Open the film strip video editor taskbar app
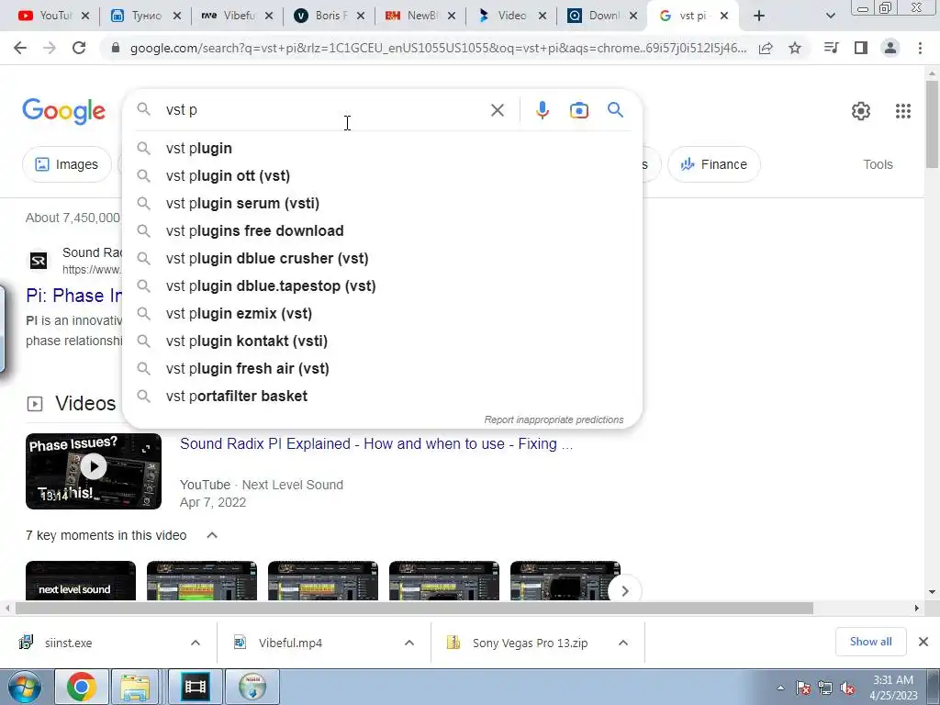The height and width of the screenshot is (705, 940). pyautogui.click(x=196, y=687)
